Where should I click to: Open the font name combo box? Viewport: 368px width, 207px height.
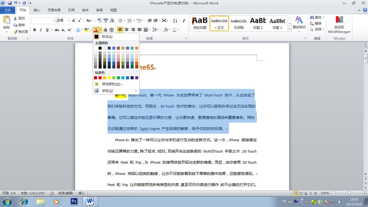(x=43, y=21)
